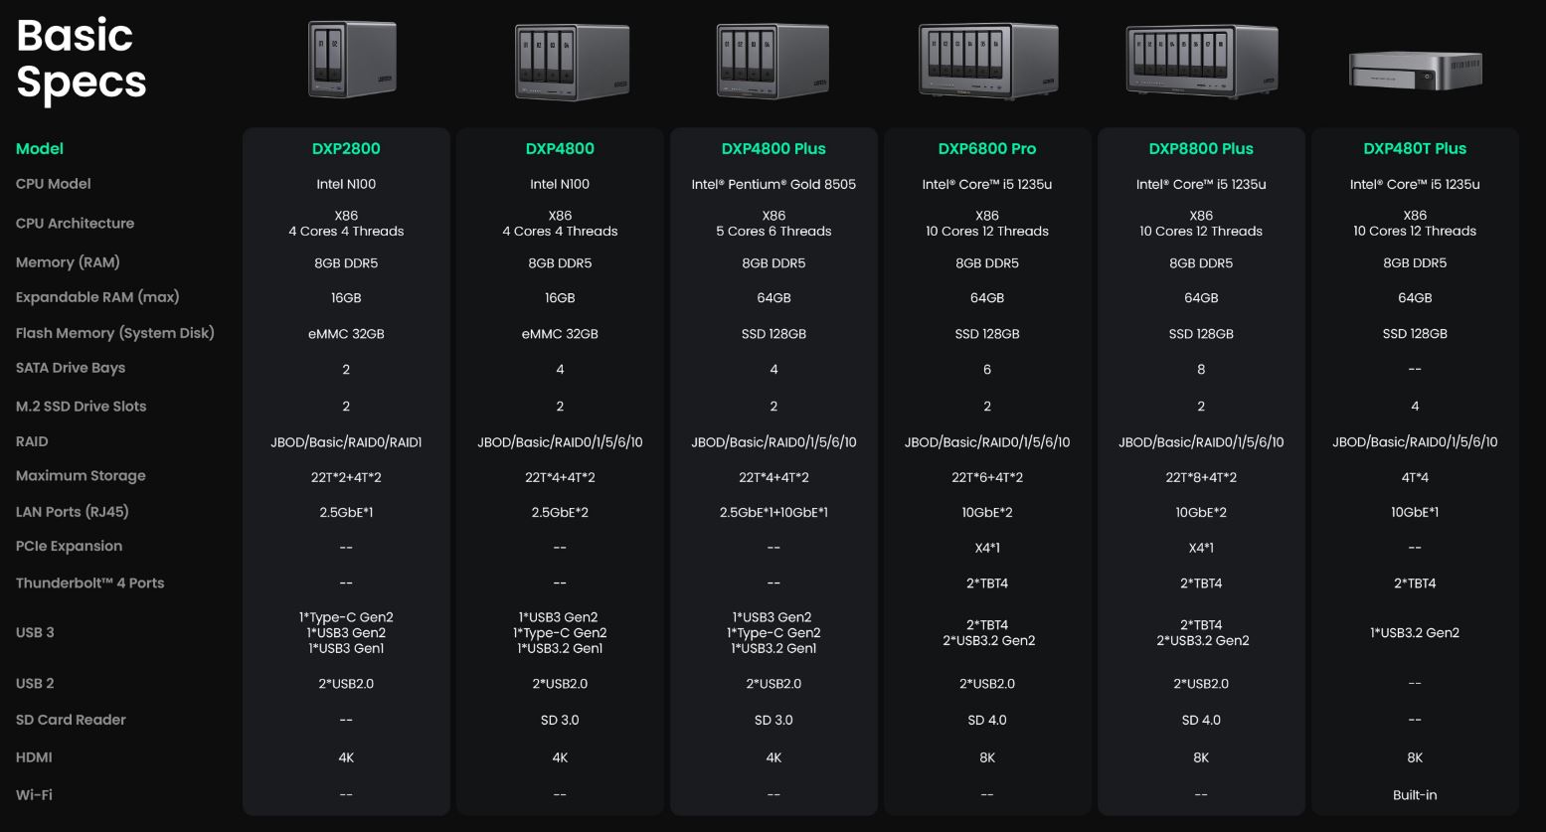Click the DXP2800 two-bay NAS product image
The height and width of the screenshot is (832, 1546).
[x=352, y=60]
